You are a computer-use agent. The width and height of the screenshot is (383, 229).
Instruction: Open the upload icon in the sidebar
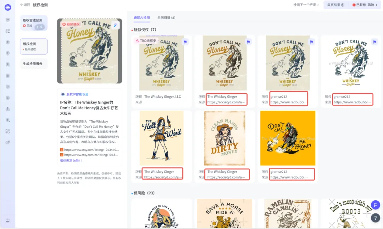click(x=8, y=109)
